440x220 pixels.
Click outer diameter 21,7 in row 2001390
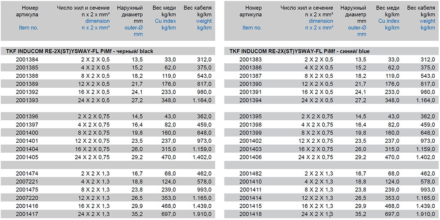pos(361,84)
